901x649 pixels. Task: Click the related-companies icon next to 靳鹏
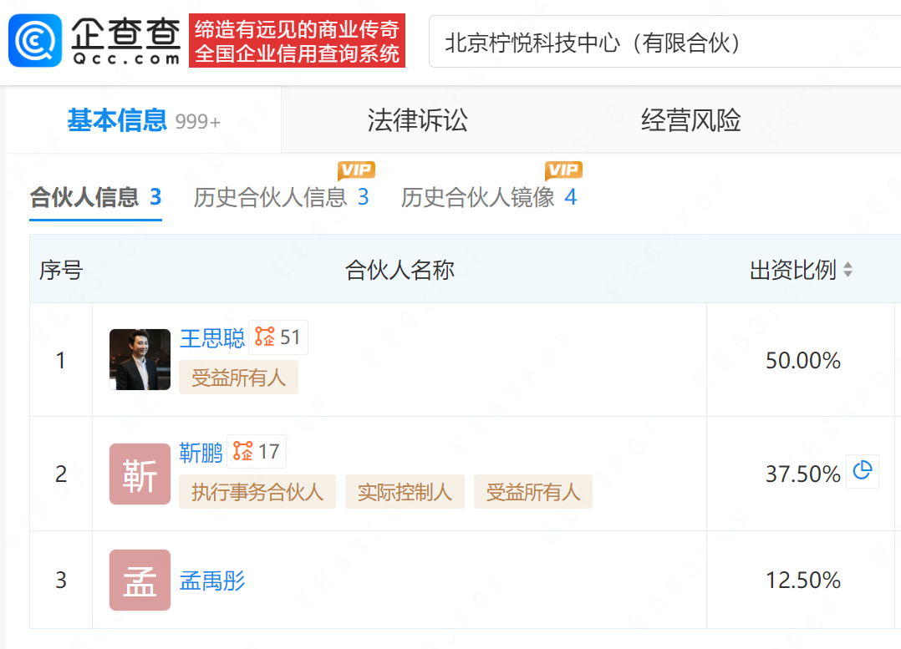pyautogui.click(x=243, y=452)
